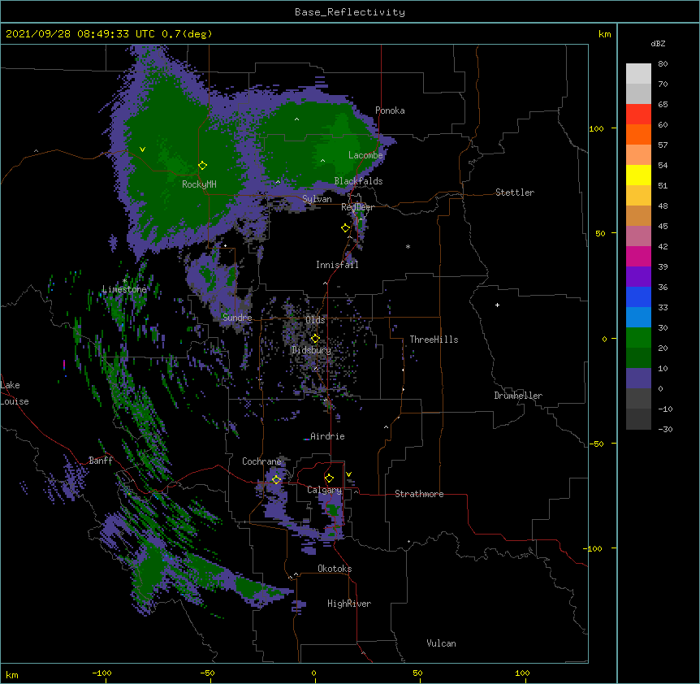Screen dimensions: 700x684
Task: Click the RockyMH map label
Action: click(199, 184)
